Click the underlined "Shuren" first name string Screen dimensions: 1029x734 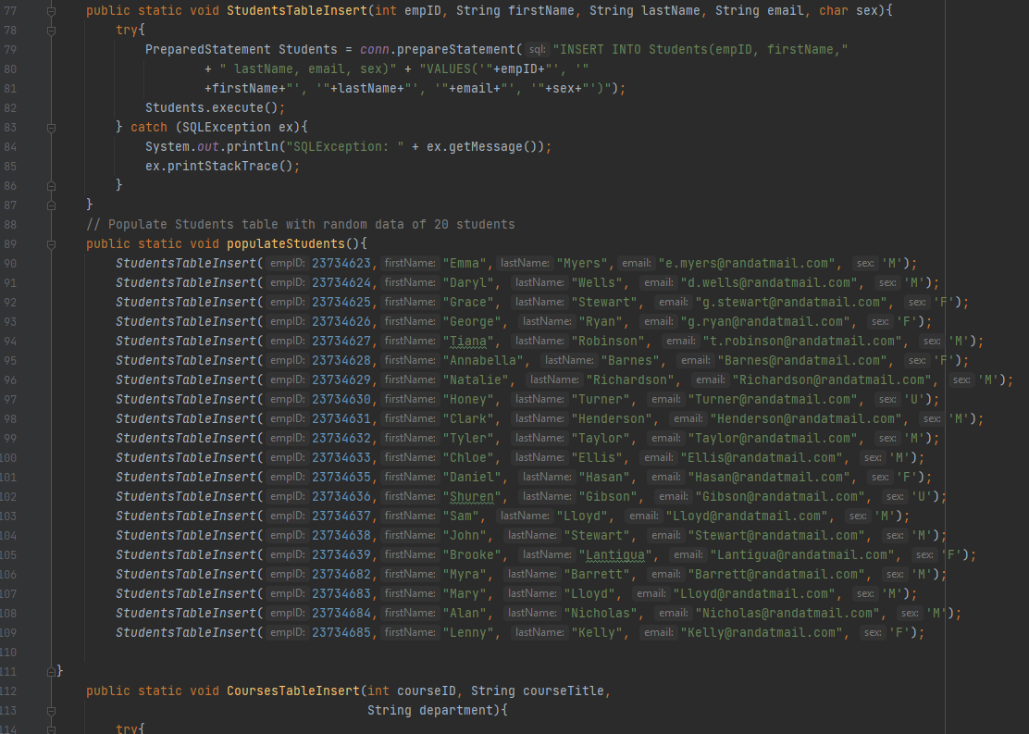(472, 496)
